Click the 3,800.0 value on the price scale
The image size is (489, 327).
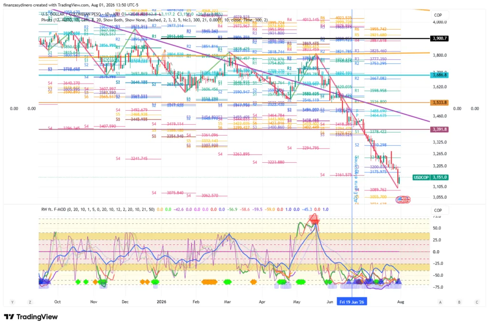pyautogui.click(x=440, y=55)
